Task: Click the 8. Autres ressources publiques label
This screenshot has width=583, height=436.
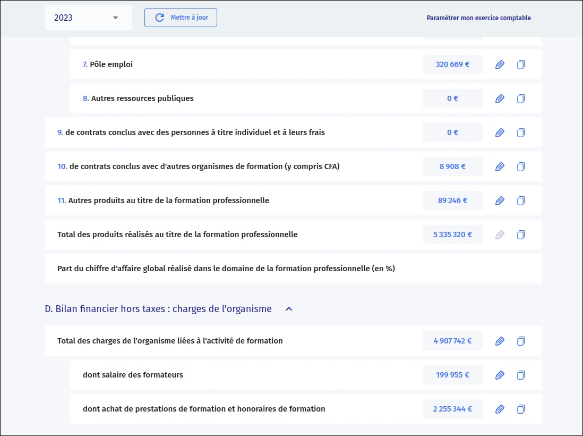Action: (138, 98)
